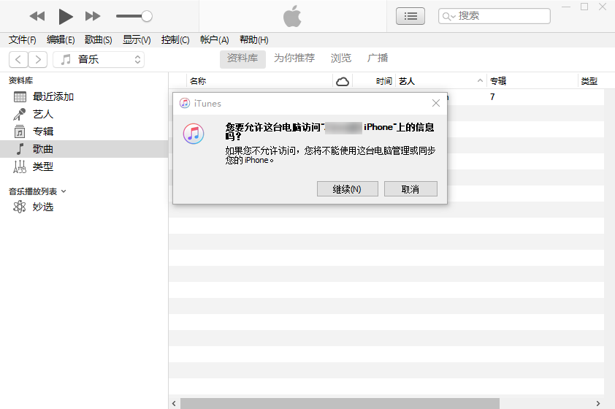Skip forward with the fast-forward button
Screen dimensions: 615x409
point(93,16)
